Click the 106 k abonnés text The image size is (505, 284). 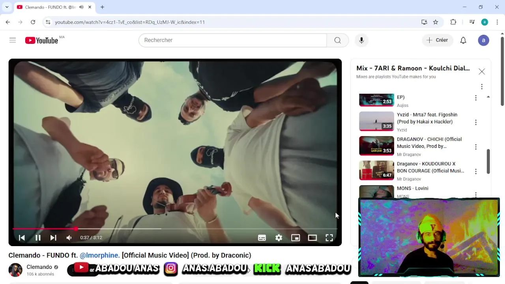[x=40, y=274]
